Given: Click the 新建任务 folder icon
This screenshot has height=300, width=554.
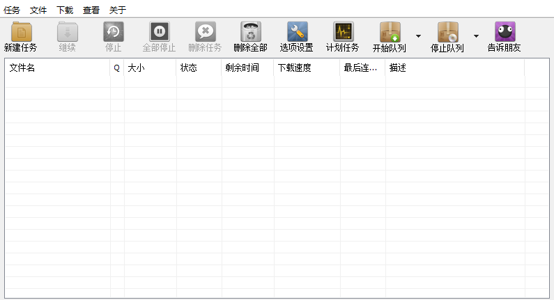Looking at the screenshot, I should (21, 32).
